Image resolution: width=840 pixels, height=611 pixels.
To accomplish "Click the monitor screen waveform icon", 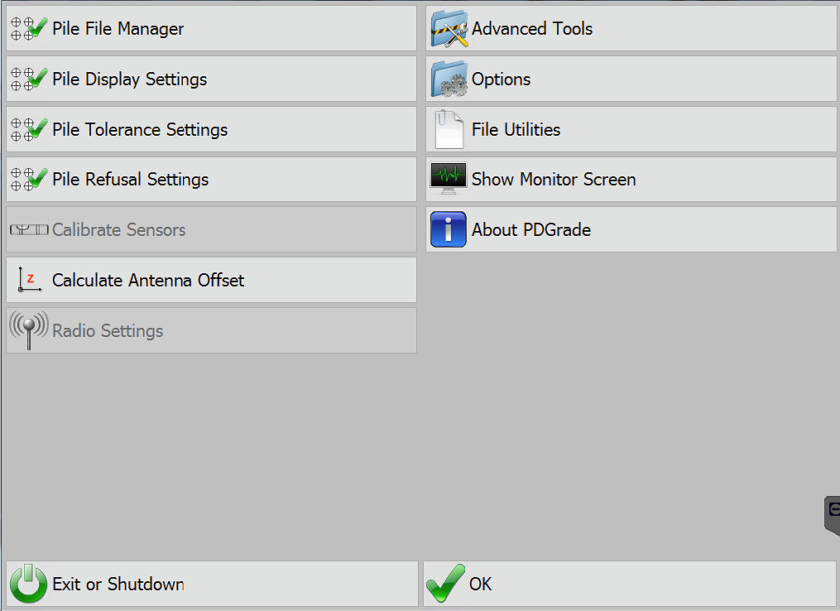I will 449,179.
